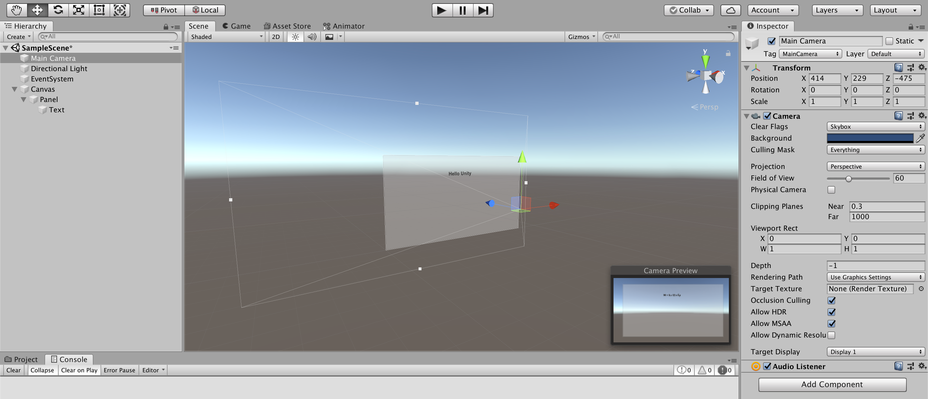Mute scene audio in the Scene view

(312, 36)
